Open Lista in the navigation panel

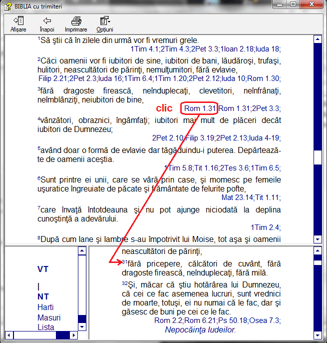(x=45, y=327)
